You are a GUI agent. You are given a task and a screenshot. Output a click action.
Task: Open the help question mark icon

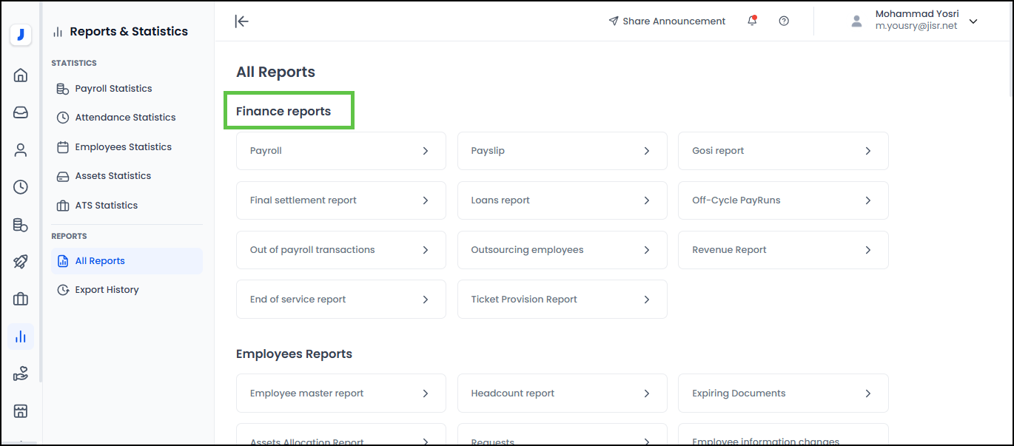tap(784, 21)
